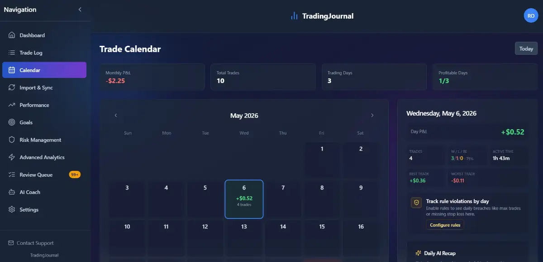The width and height of the screenshot is (543, 262).
Task: Click the Monthly P&L -$2.25 card
Action: (152, 77)
